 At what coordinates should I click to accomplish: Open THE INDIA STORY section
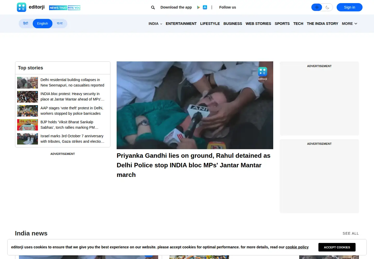point(323,24)
